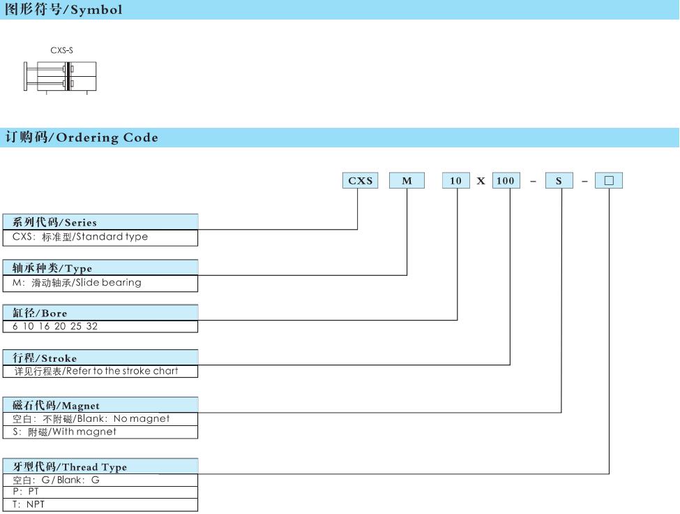Screen dimensions: 680x514
Task: Select the M: Slide bearing row
Action: (x=100, y=283)
